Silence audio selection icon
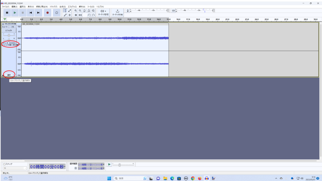Viewport: 322px width, 181px height. [x=80, y=15]
